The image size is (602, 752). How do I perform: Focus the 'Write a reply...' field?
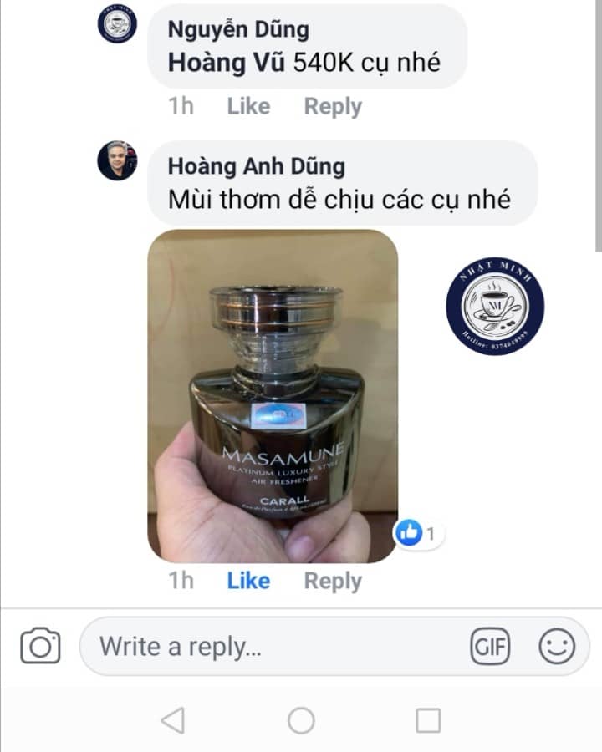click(x=274, y=646)
